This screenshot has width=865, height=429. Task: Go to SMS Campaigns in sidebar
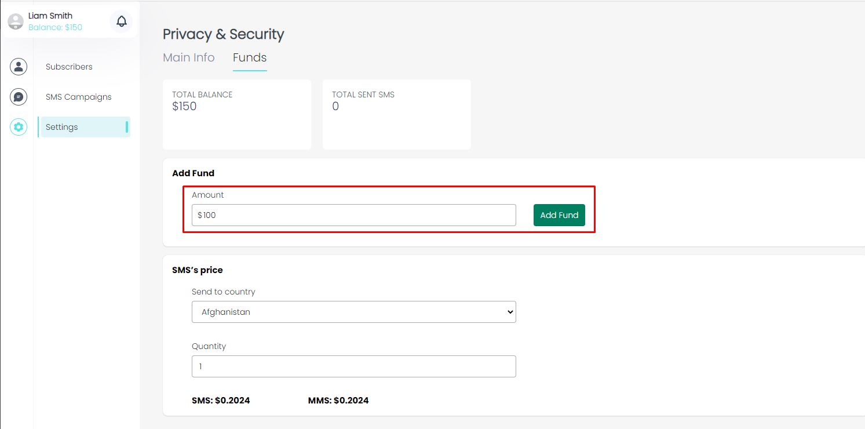78,97
